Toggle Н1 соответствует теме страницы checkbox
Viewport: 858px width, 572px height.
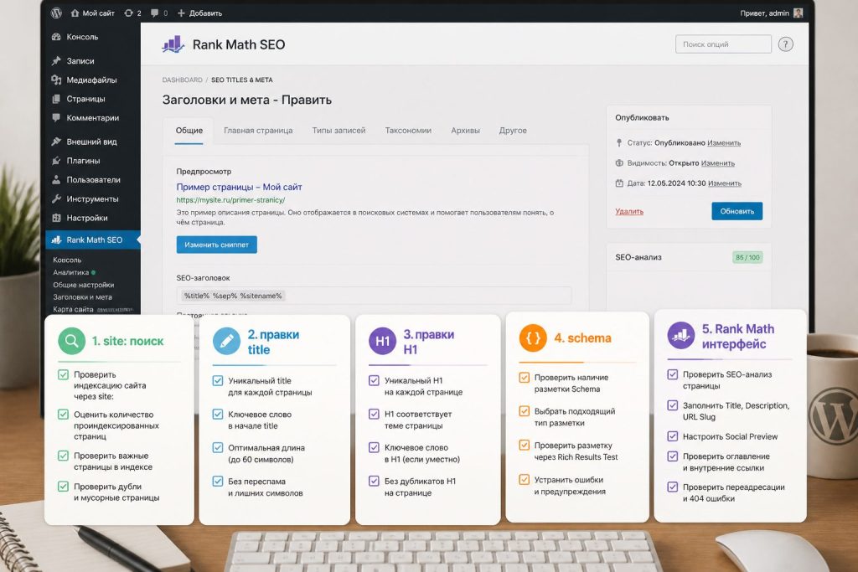tap(375, 414)
